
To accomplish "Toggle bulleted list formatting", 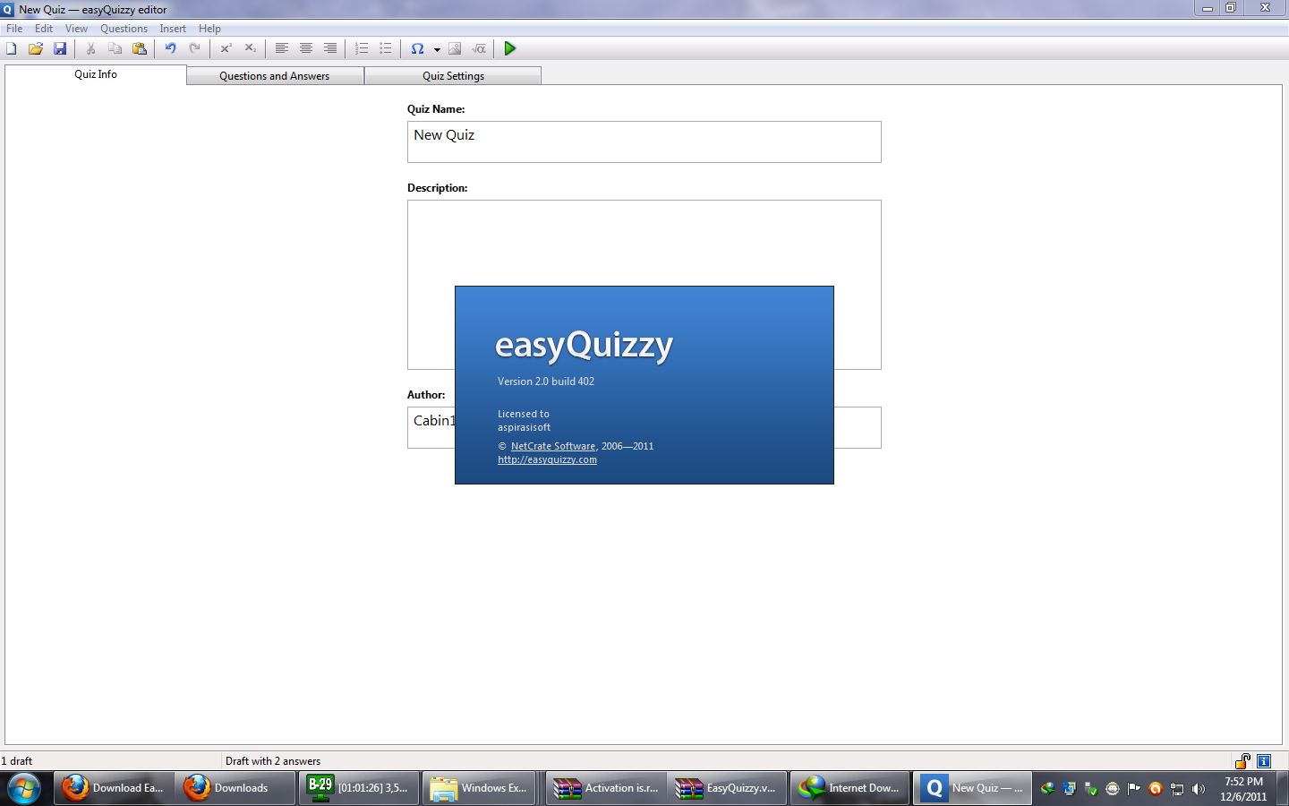I will pos(386,48).
